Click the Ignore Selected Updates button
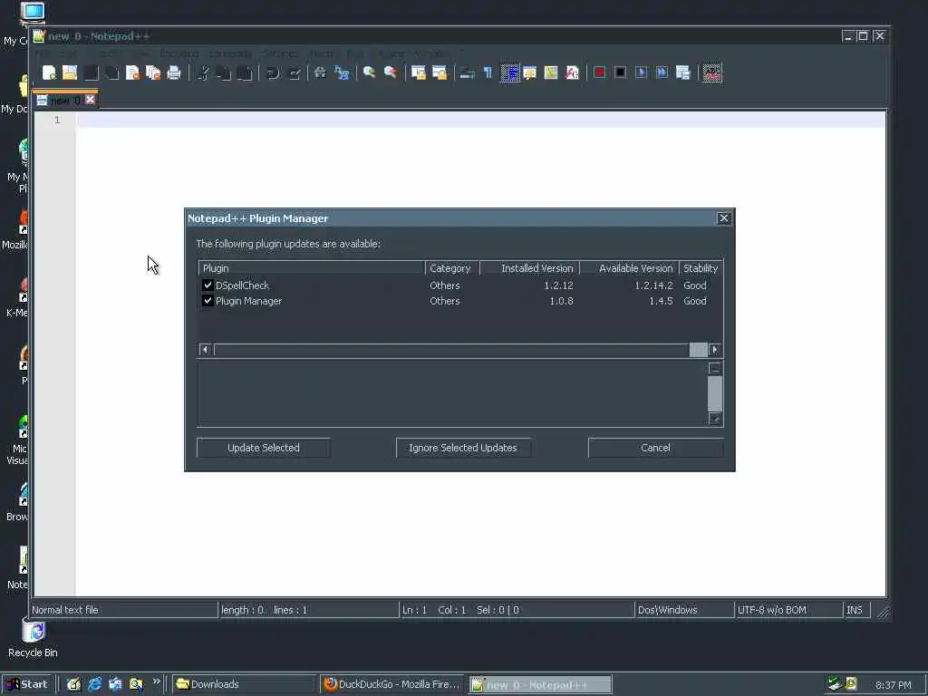The image size is (928, 696). tap(463, 448)
